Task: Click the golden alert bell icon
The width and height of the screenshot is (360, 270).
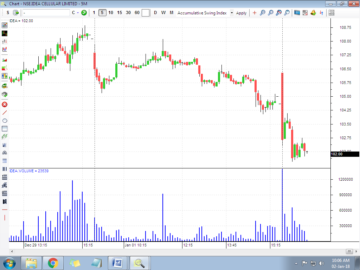Action: [313, 13]
